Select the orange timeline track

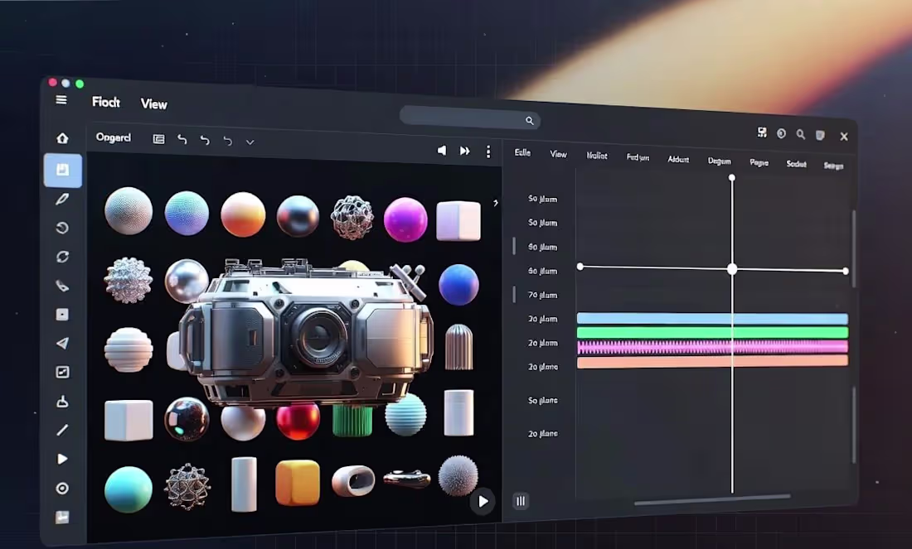click(x=712, y=361)
